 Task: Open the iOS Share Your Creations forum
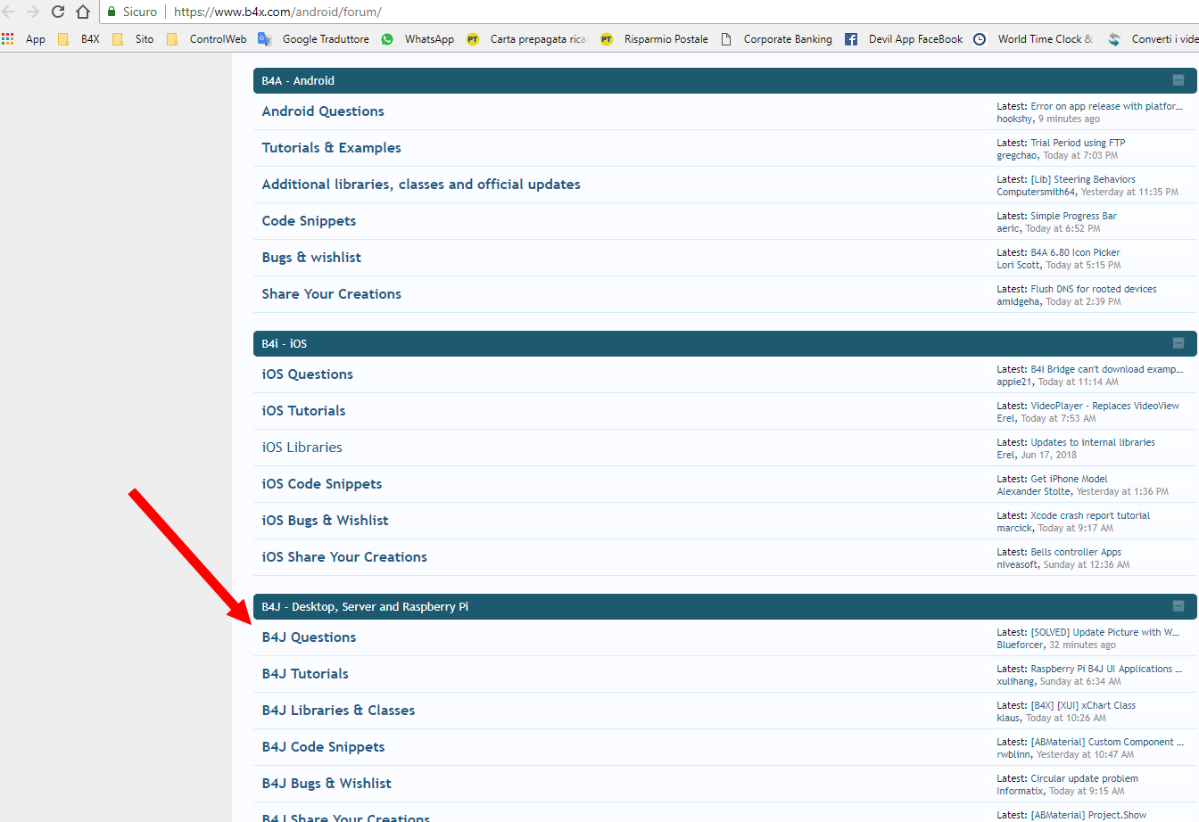point(344,557)
